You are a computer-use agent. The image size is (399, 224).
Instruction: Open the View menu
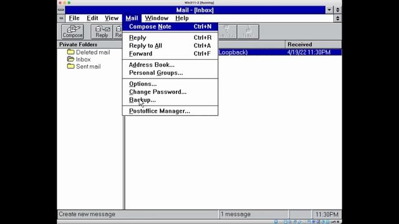112,18
